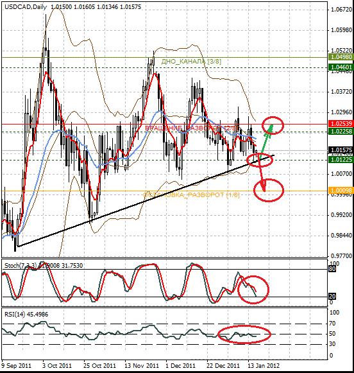Select the black ascending trendline
This screenshot has height=373, width=354.
pyautogui.click(x=146, y=201)
